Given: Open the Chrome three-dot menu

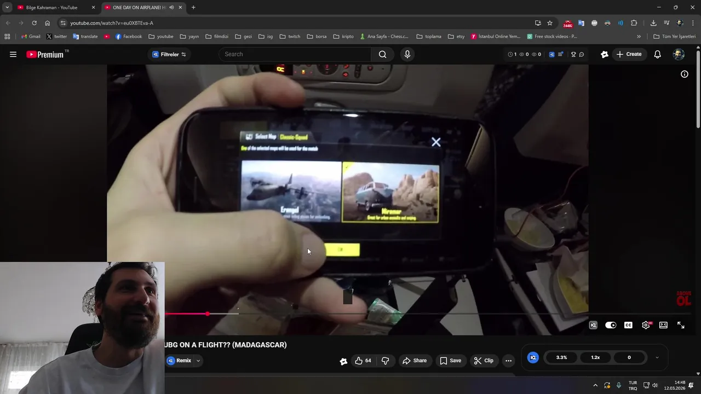Looking at the screenshot, I should click(x=693, y=23).
